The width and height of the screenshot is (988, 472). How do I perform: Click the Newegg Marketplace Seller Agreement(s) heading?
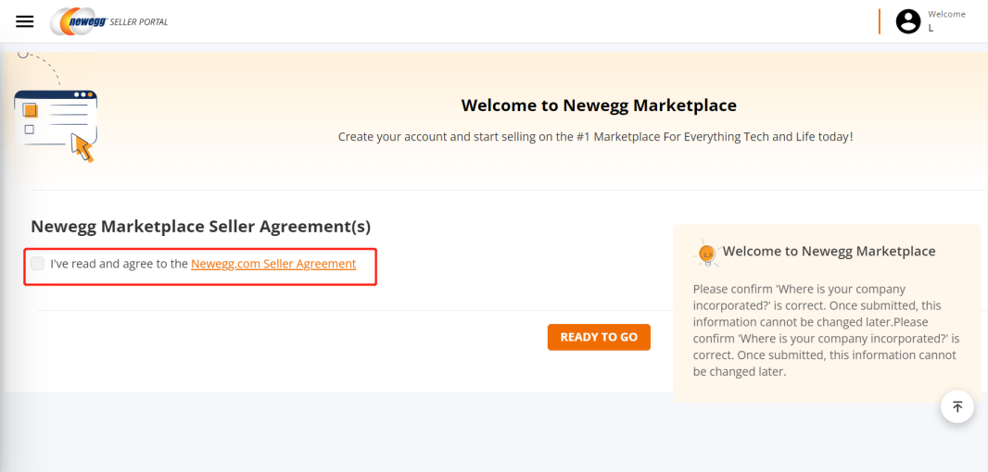pyautogui.click(x=200, y=227)
